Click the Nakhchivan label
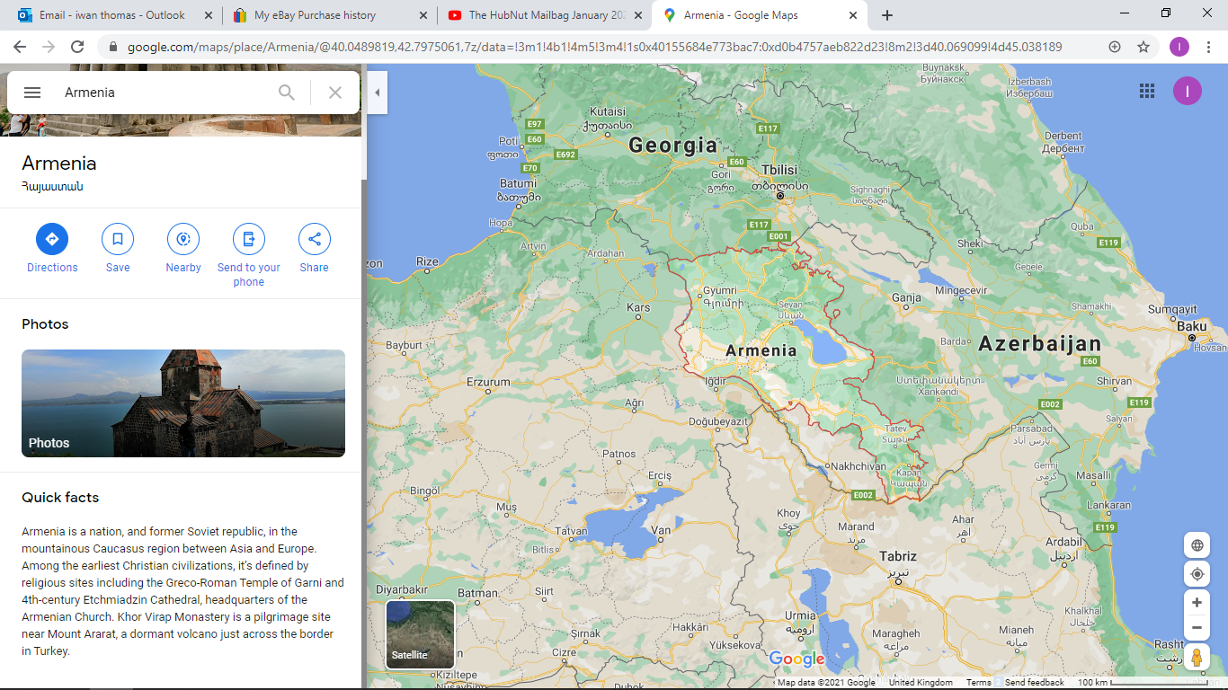Image resolution: width=1228 pixels, height=690 pixels. click(859, 466)
